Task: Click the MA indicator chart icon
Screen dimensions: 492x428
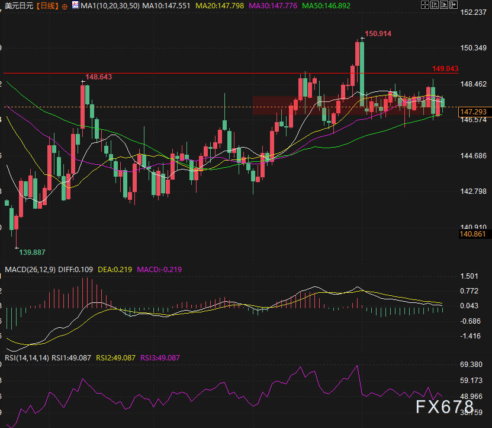Action: tap(75, 5)
